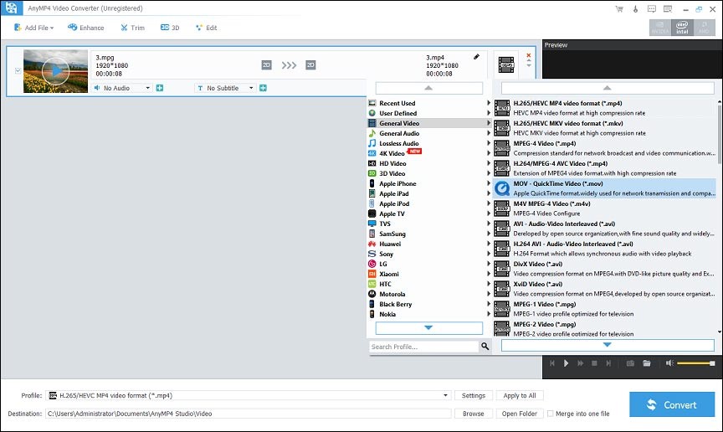723x432 pixels.
Task: Play the 3.mpg video thumbnail
Action: [x=55, y=71]
